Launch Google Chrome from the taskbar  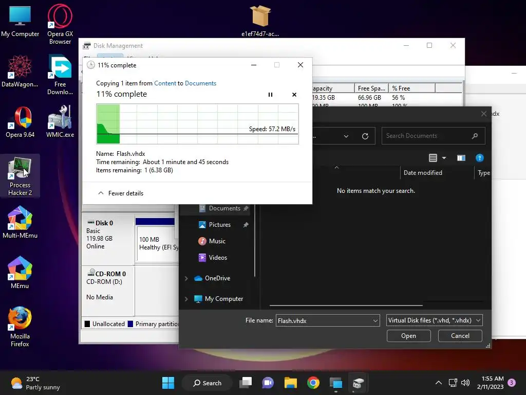pos(313,383)
